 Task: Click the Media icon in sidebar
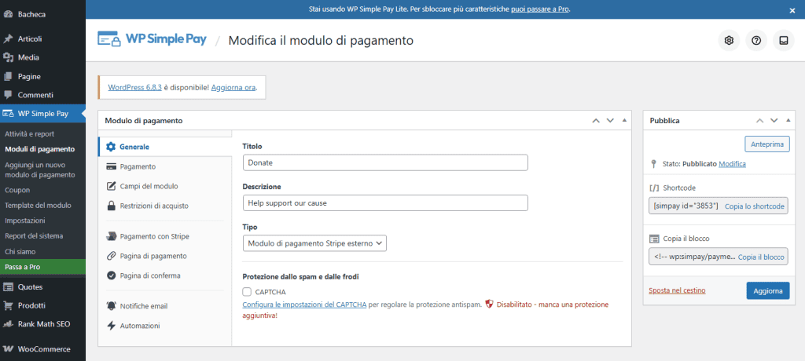pos(8,57)
